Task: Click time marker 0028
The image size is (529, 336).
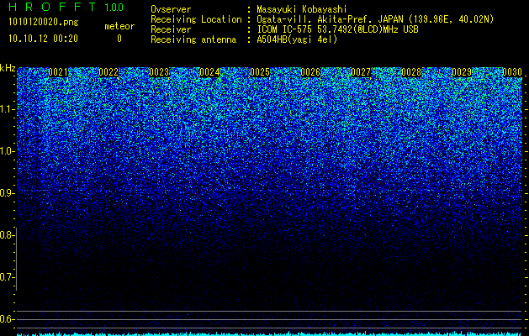Action: pos(411,72)
